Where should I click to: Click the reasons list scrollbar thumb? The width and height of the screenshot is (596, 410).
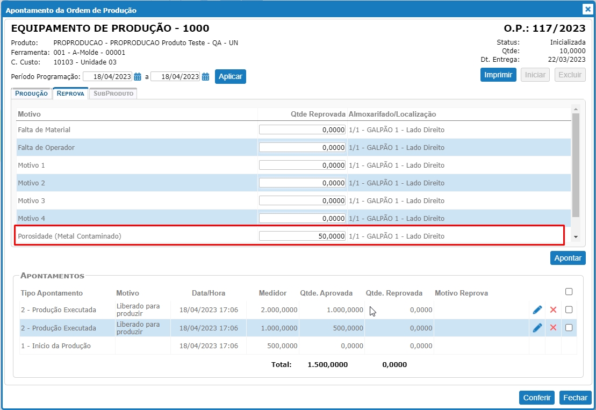pyautogui.click(x=576, y=166)
